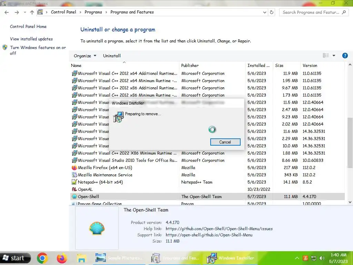Open the Help question mark icon
Screen dimensions: 353x265
pyautogui.click(x=345, y=56)
